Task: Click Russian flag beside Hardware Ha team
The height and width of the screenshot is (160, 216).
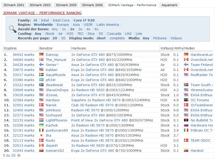Action: pyautogui.click(x=186, y=125)
